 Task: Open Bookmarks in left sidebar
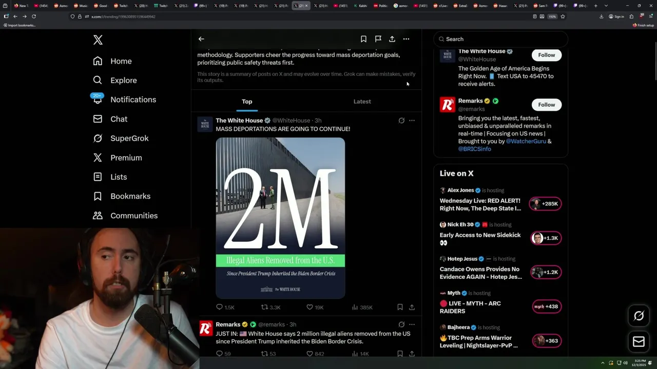(x=122, y=196)
